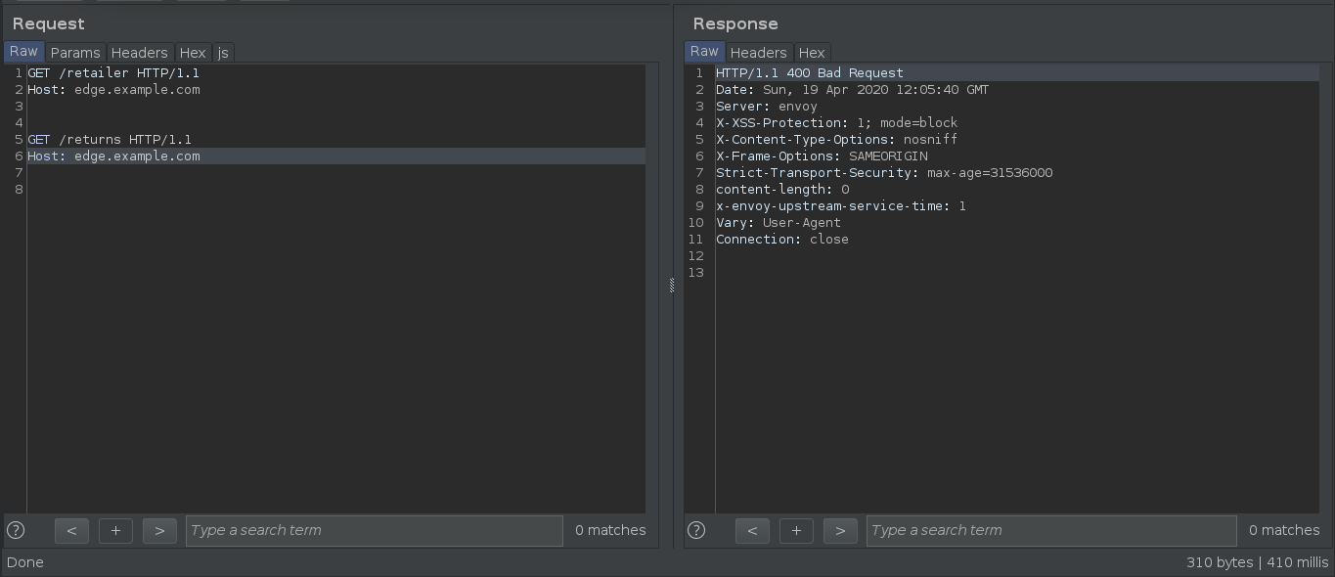Viewport: 1335px width, 577px height.
Task: Click the GET /returns HTTP/1.1 request line
Action: point(110,140)
